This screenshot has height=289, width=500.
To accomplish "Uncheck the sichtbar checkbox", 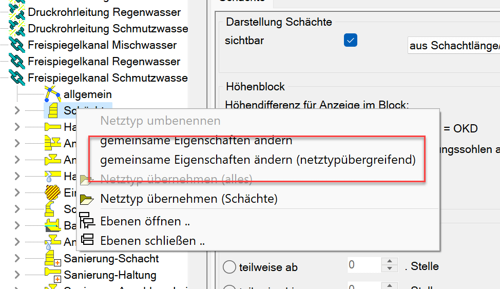I will pos(351,41).
